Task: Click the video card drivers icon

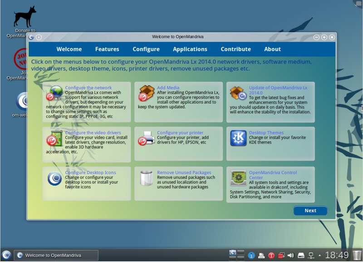Action: (54, 138)
